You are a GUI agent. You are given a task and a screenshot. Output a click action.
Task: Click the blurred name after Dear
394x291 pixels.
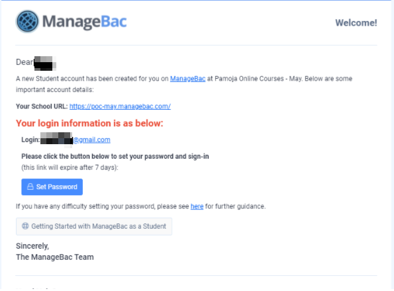(45, 63)
